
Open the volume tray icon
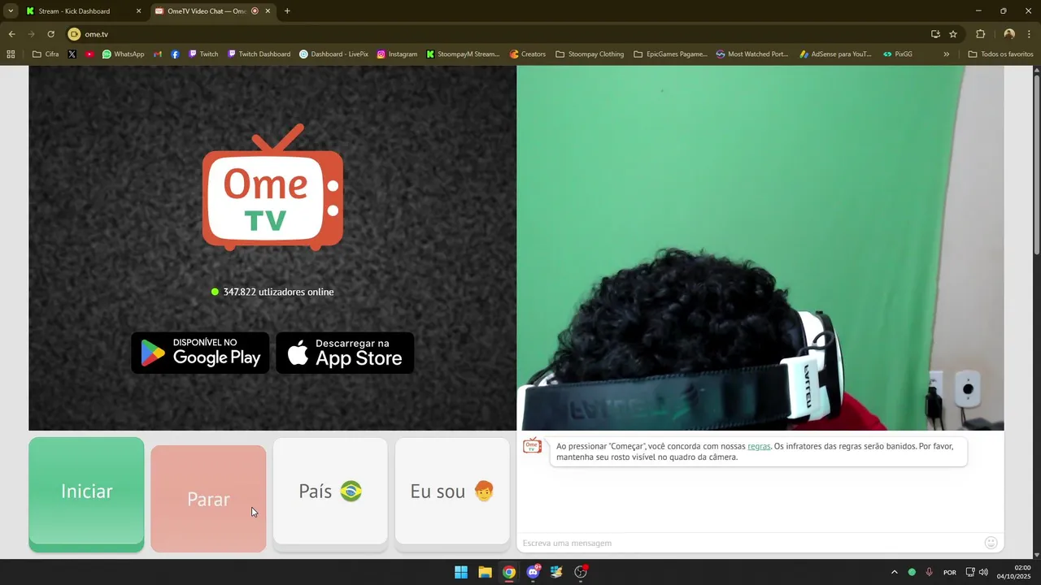(x=983, y=572)
